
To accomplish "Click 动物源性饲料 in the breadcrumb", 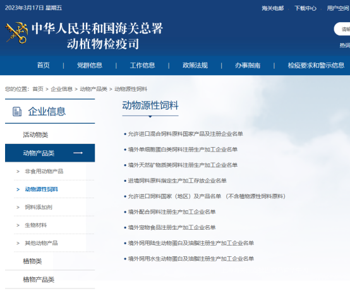I will [131, 89].
